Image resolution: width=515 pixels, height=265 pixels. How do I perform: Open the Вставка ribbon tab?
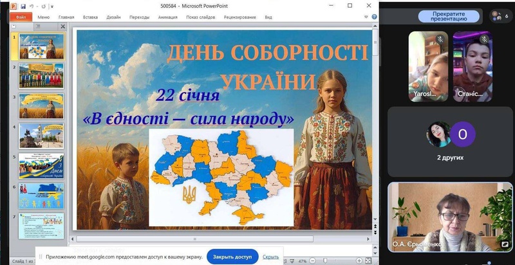[x=90, y=17]
